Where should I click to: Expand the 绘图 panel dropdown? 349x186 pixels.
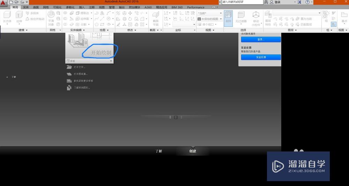(104, 30)
